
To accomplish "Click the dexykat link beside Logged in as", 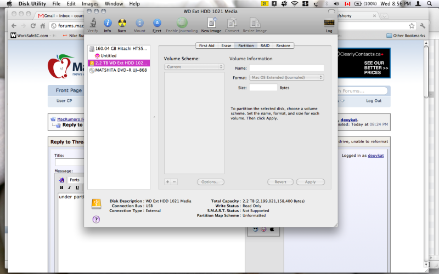I will click(376, 156).
